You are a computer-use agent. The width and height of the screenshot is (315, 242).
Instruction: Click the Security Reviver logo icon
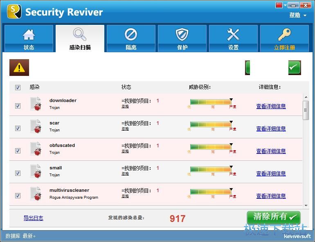(14, 11)
